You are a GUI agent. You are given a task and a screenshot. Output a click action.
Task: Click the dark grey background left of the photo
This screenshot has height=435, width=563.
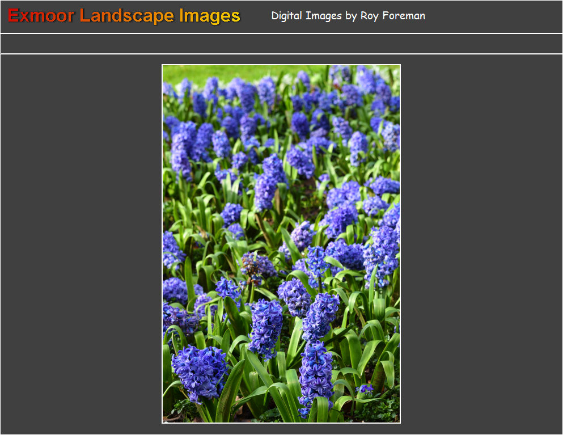click(79, 244)
